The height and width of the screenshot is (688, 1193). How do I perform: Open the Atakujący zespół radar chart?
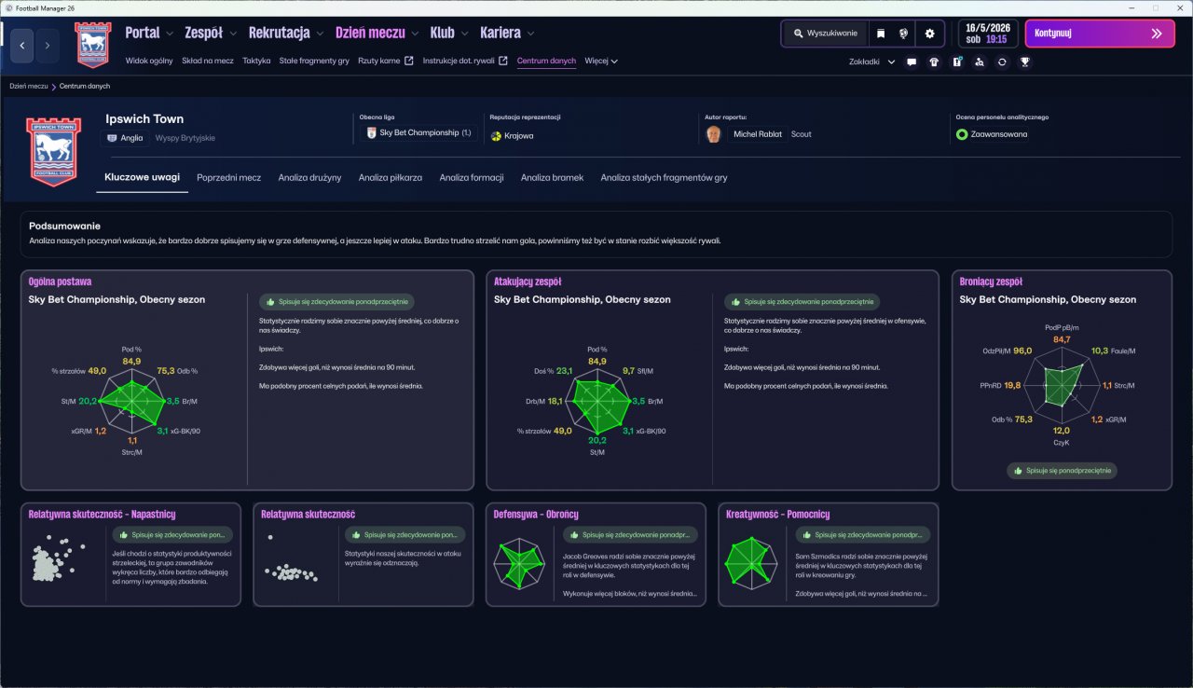pos(596,402)
